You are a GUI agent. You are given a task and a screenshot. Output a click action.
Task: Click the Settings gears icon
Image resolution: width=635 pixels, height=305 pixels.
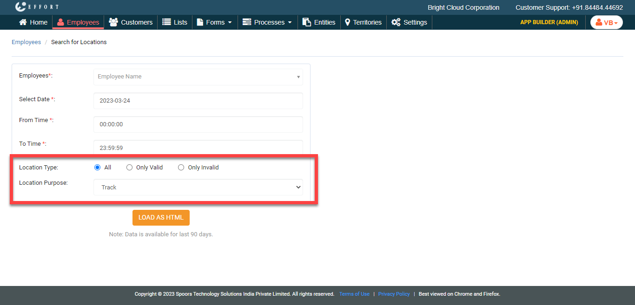point(396,22)
